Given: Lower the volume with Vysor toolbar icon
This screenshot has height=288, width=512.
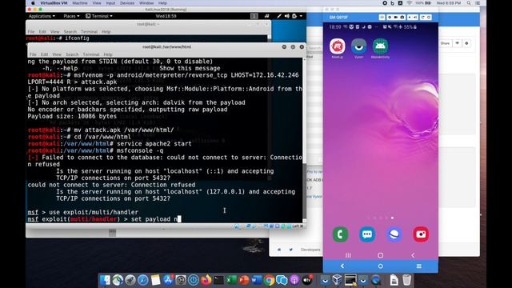Looking at the screenshot, I should [x=410, y=18].
